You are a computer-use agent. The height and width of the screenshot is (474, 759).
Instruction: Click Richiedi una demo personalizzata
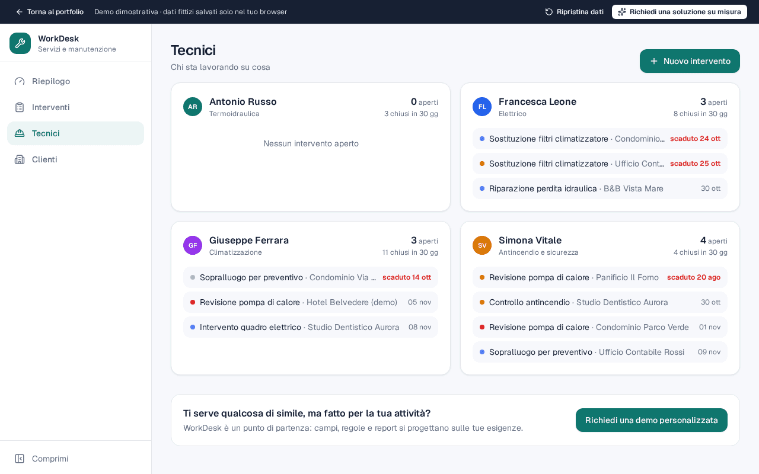point(652,420)
